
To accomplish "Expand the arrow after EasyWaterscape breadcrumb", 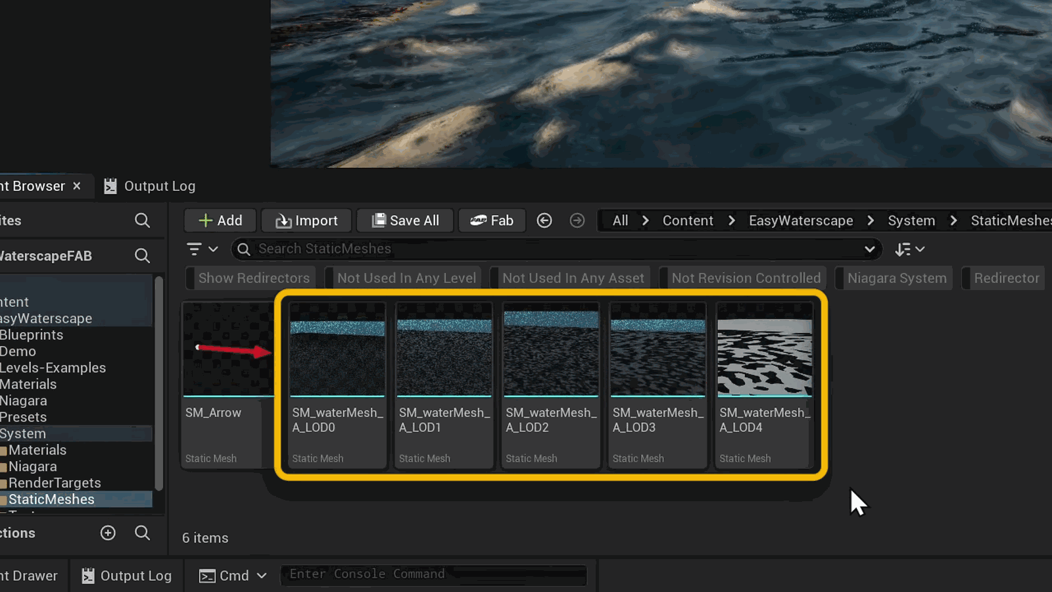I will 871,220.
